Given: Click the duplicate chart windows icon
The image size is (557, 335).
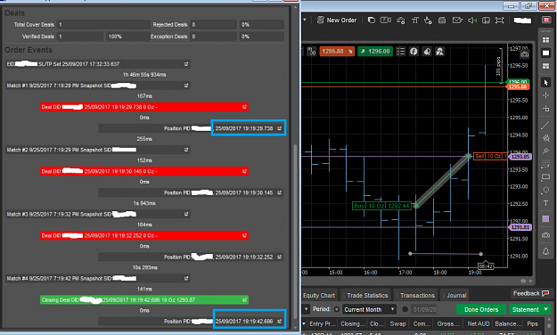Looking at the screenshot, I should 372,20.
